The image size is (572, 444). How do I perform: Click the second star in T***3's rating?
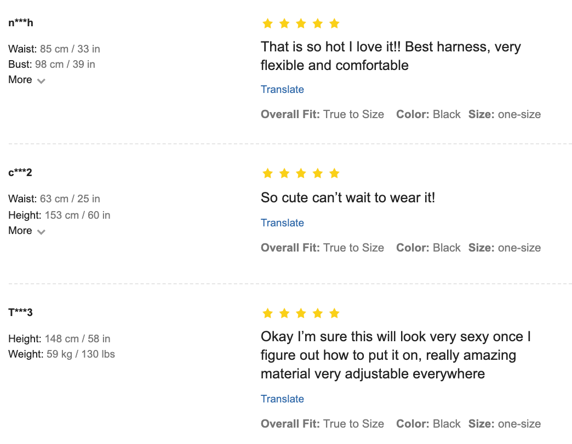point(284,313)
